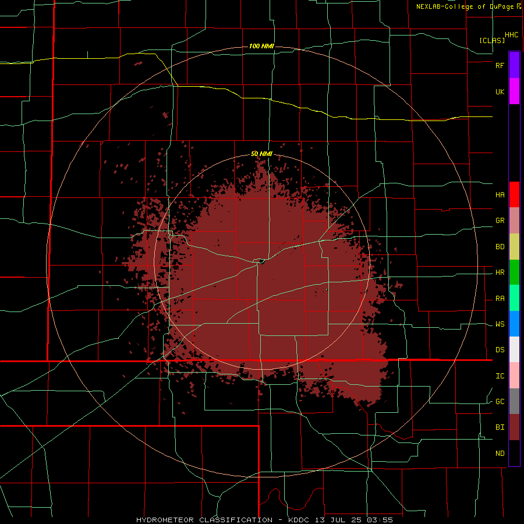Click the red HA color swatch in legend
The image size is (524, 524).
514,194
